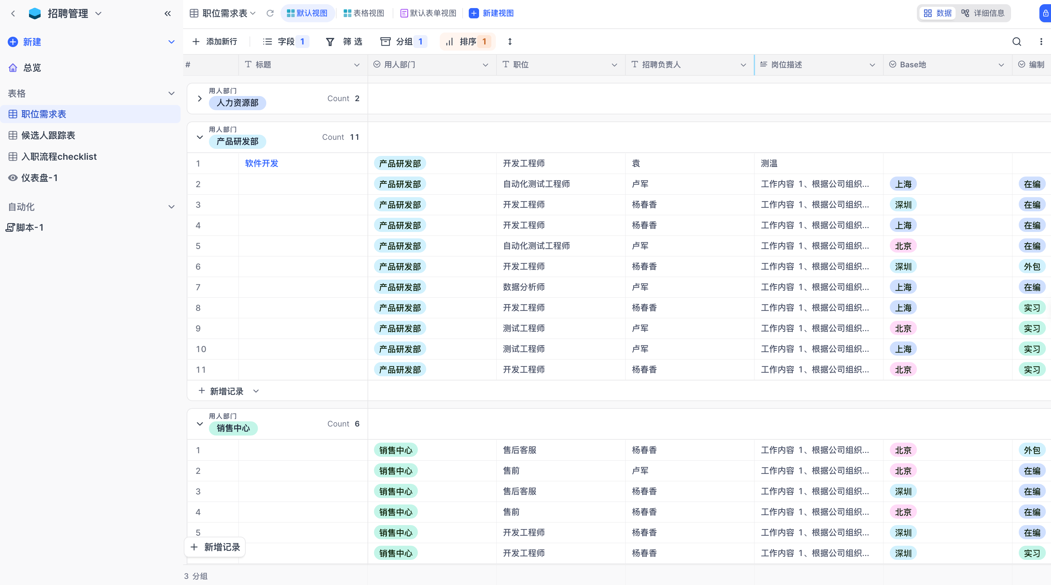The height and width of the screenshot is (585, 1051).
Task: Expand the 人力资源部 group
Action: pos(200,98)
